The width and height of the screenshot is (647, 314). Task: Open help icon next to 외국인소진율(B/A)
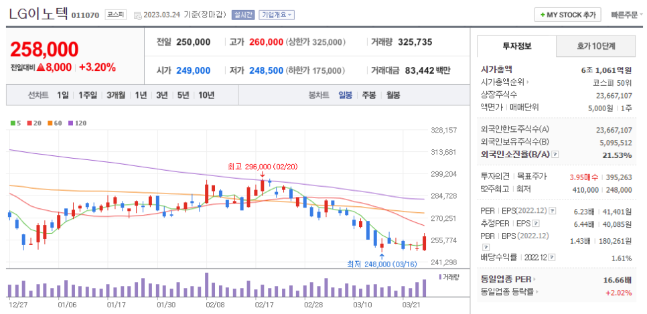[555, 154]
